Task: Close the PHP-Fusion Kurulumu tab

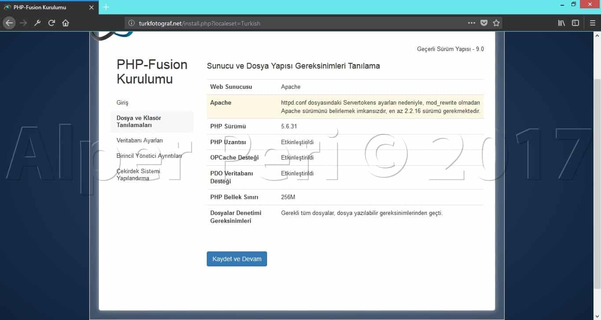Action: pyautogui.click(x=91, y=7)
